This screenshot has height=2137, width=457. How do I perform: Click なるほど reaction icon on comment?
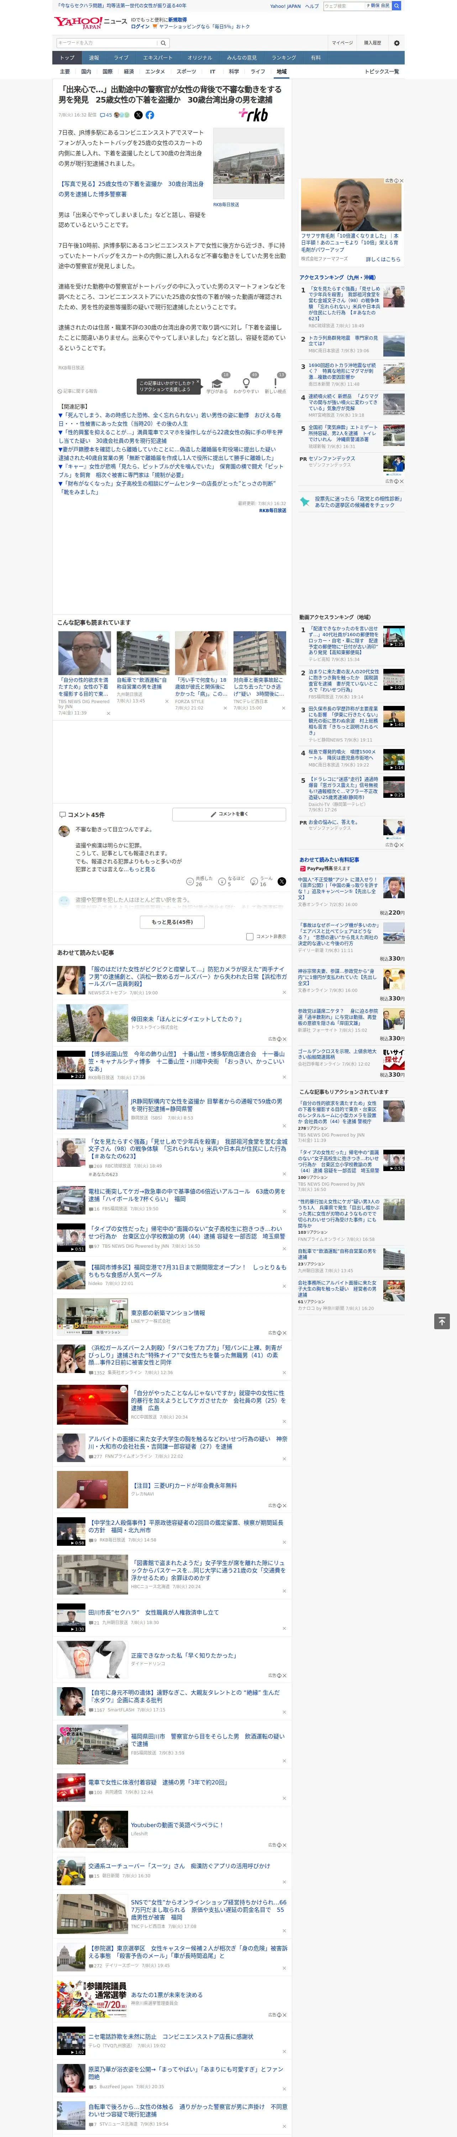tap(222, 882)
